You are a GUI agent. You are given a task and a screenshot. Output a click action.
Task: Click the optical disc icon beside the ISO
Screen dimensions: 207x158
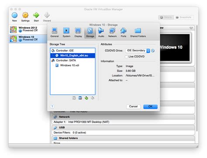(x=57, y=55)
